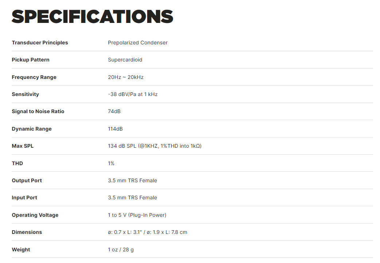Select the THD row label
Screen dimensions: 380x263
point(17,163)
